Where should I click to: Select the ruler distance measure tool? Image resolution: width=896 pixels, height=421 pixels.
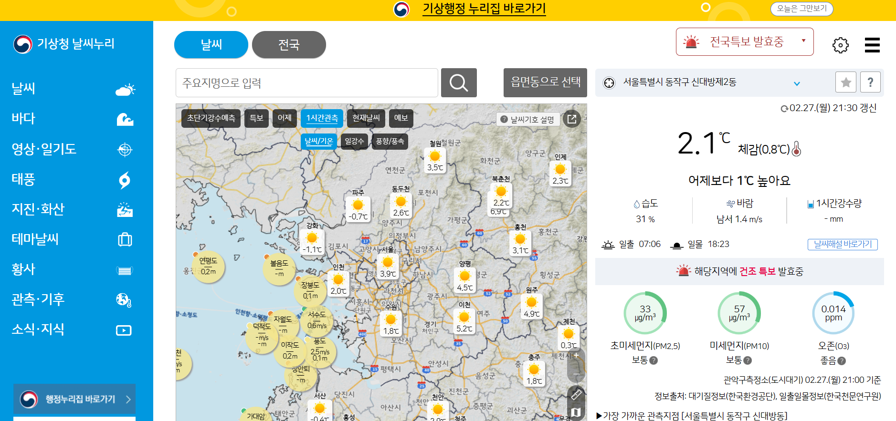(x=576, y=394)
